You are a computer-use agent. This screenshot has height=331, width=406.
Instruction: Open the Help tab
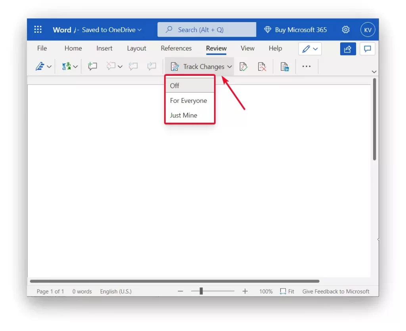[x=275, y=48]
